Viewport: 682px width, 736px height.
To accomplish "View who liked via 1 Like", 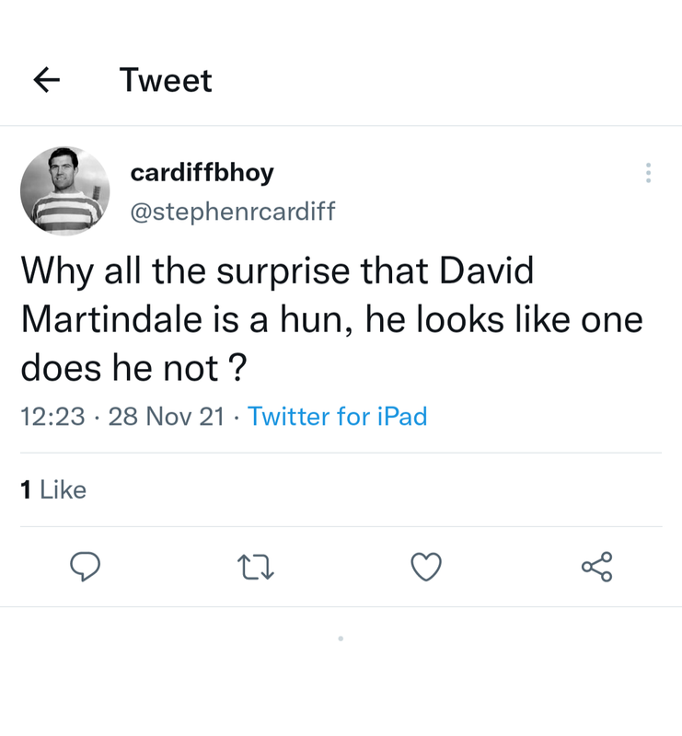I will 53,489.
